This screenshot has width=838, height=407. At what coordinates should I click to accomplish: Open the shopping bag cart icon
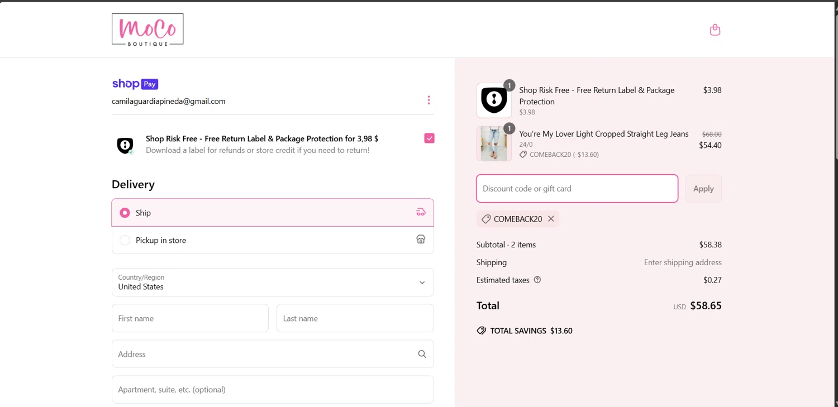click(715, 30)
